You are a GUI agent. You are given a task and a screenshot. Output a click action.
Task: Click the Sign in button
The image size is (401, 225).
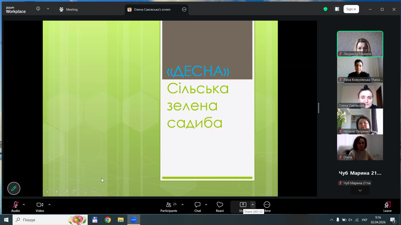(x=351, y=9)
